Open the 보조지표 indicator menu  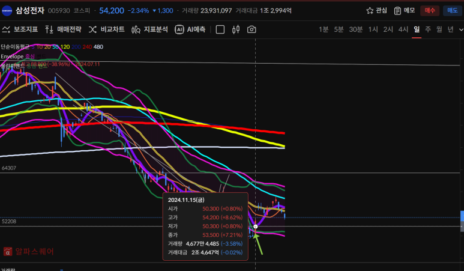click(x=20, y=29)
